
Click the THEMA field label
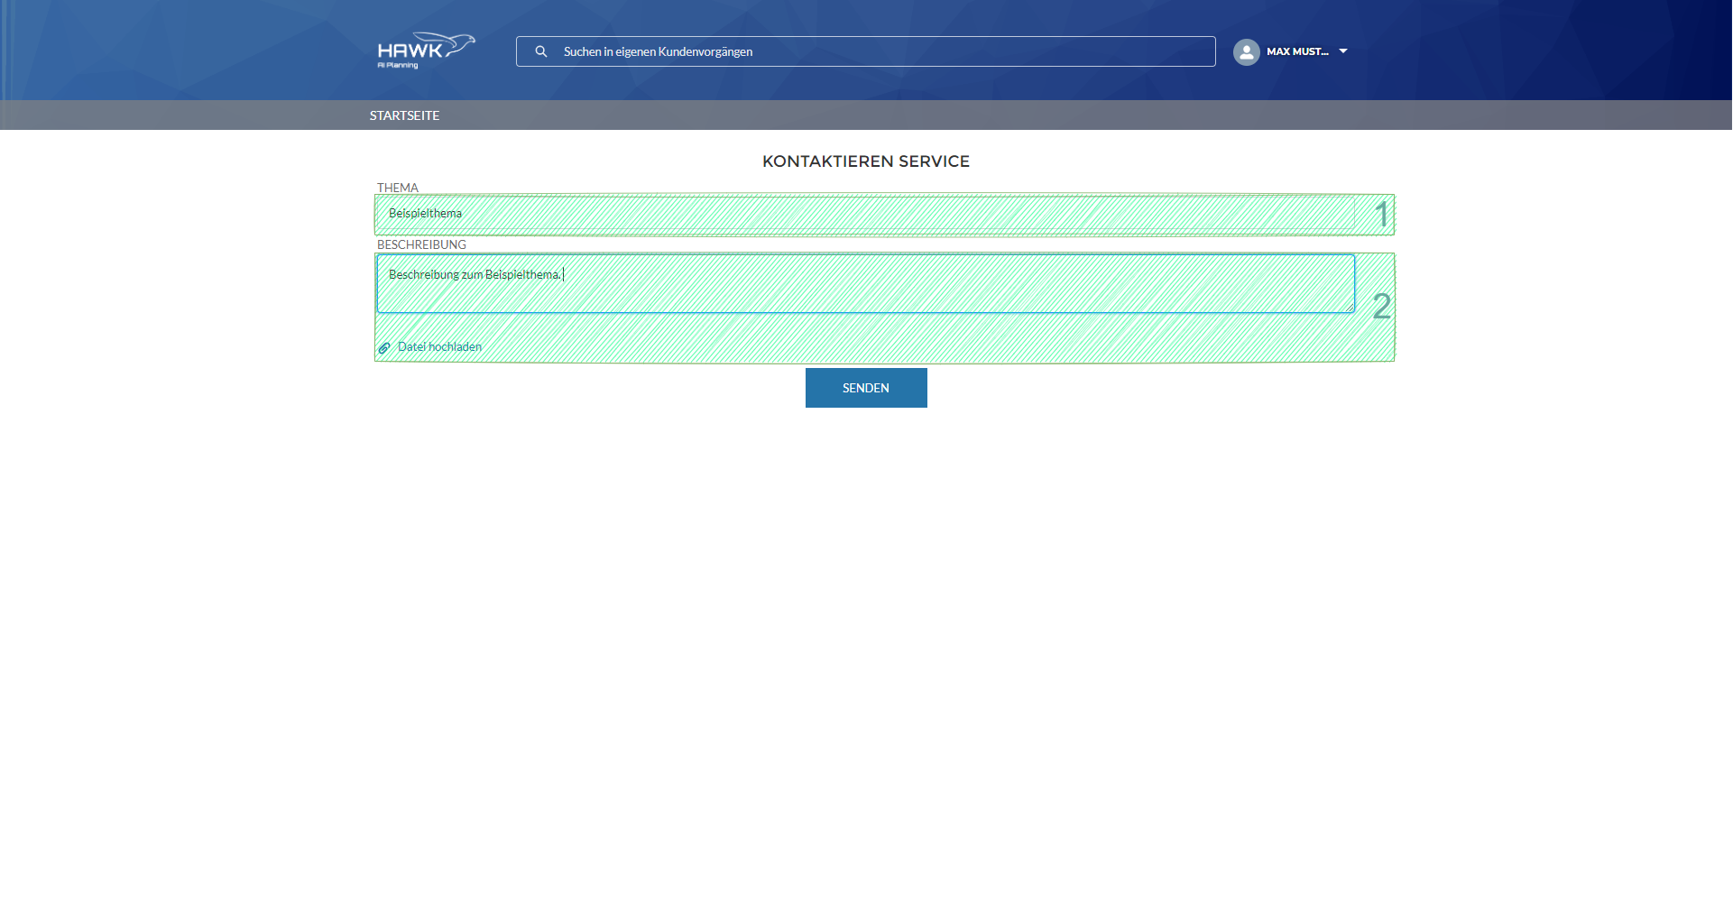tap(398, 188)
